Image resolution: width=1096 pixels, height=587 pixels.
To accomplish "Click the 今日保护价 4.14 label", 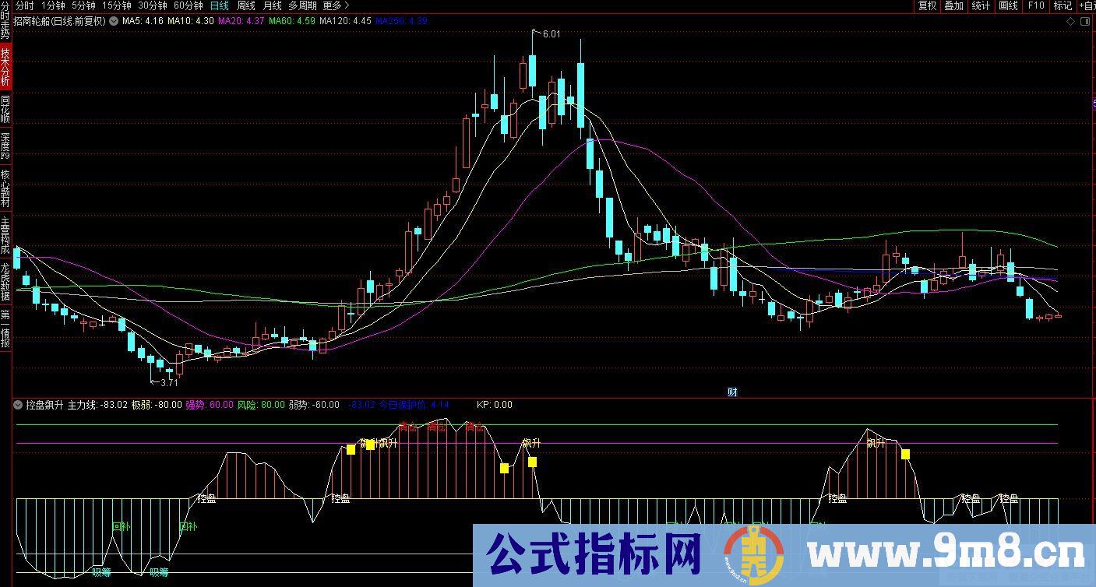I will (414, 405).
